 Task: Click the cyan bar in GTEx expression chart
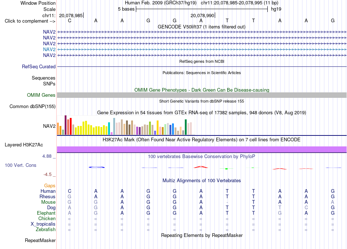click(109, 129)
